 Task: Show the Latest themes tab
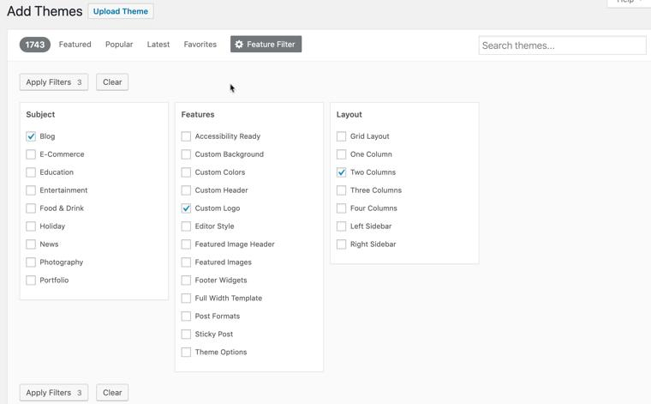(158, 45)
